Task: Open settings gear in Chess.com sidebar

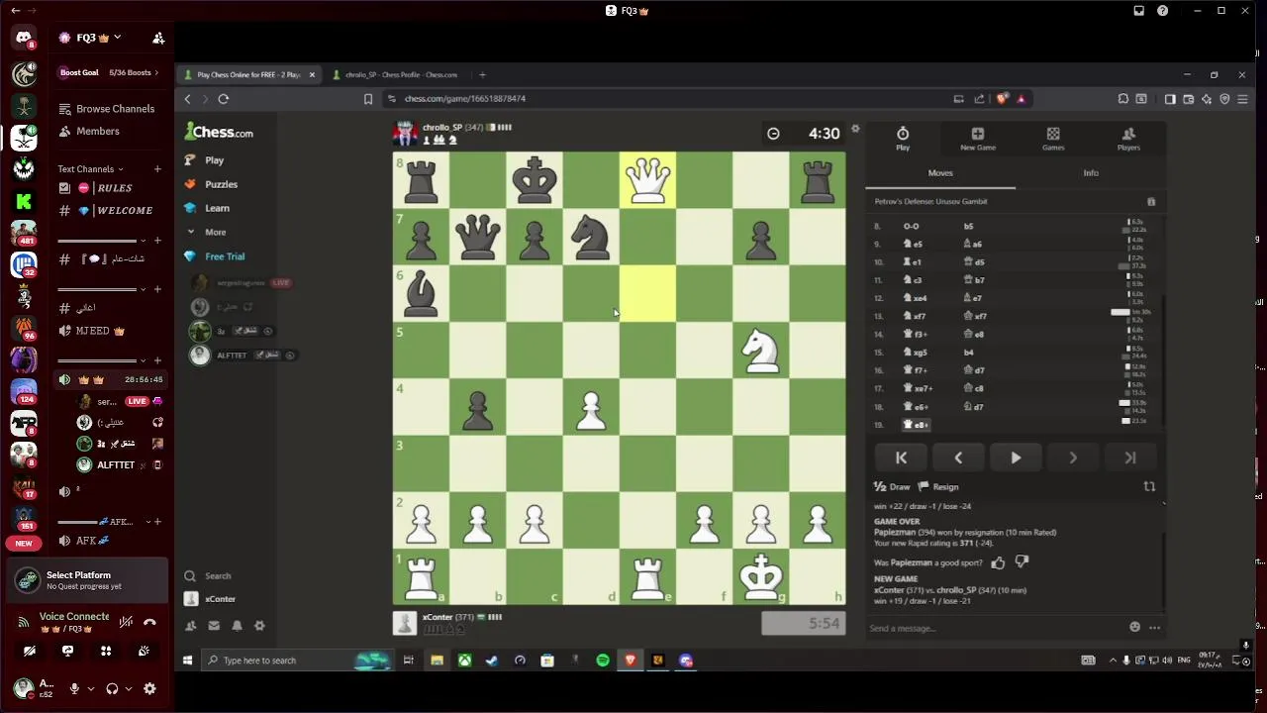Action: click(x=259, y=626)
